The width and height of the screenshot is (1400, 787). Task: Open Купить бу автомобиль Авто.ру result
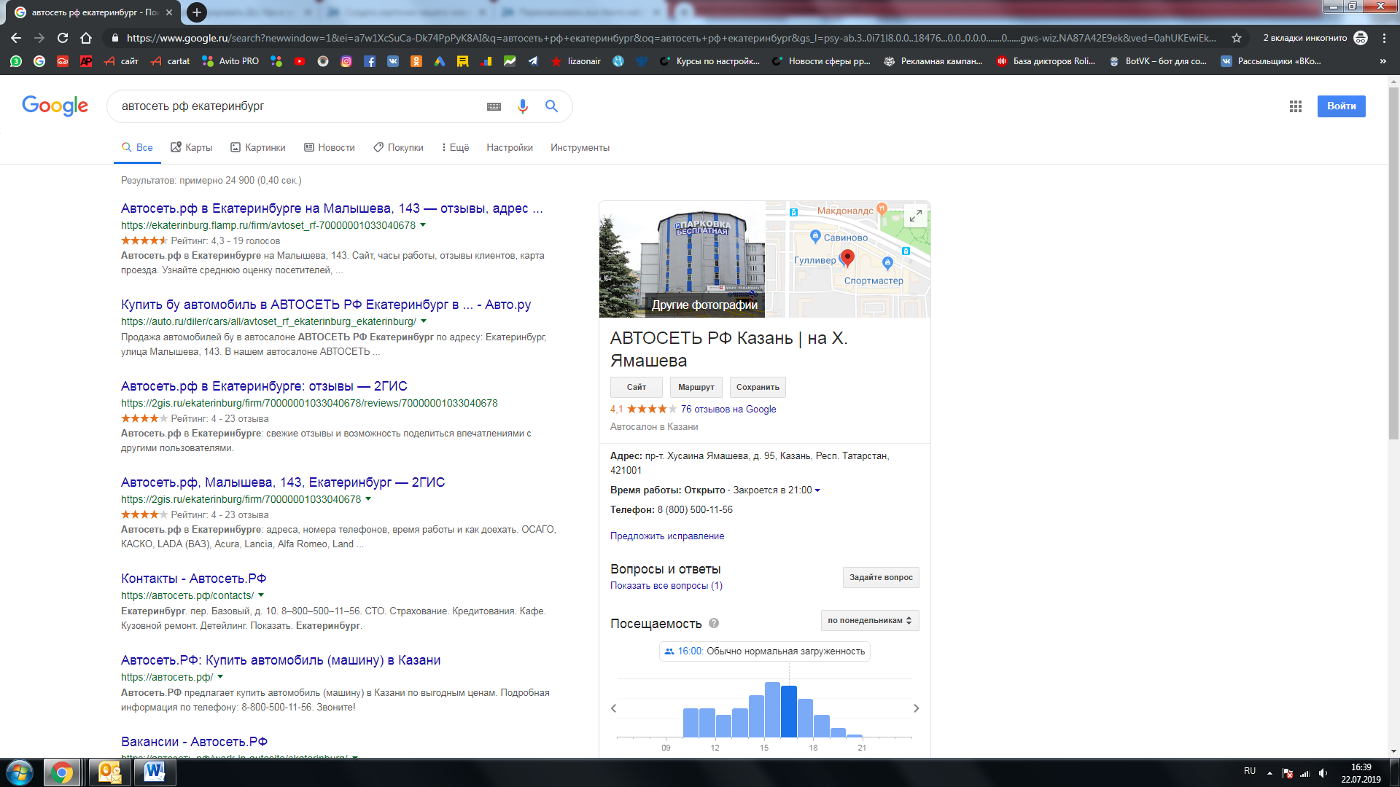tap(326, 305)
